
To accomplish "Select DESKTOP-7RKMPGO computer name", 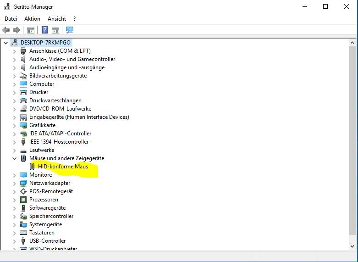I will [45, 43].
